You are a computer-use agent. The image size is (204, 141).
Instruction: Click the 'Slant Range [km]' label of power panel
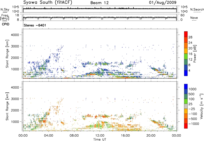click(x=7, y=54)
